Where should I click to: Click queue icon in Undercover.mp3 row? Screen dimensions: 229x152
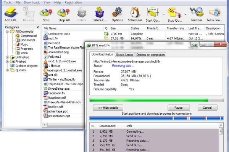pyautogui.click(x=106, y=34)
